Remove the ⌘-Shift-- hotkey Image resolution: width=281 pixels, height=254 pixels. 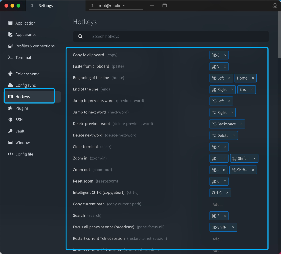click(253, 170)
